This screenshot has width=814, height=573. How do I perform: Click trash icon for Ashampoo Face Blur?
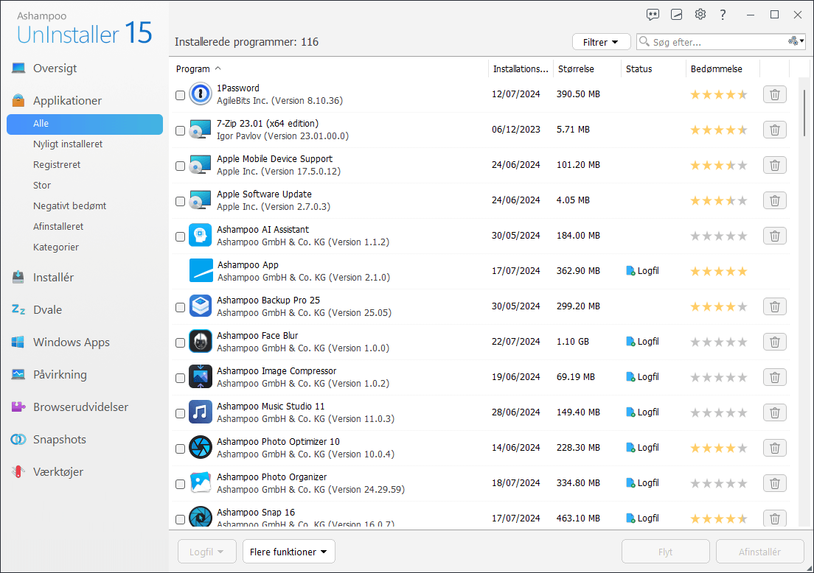pos(774,342)
